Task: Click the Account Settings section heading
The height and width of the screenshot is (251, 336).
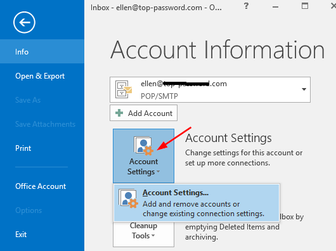Action: tap(228, 138)
